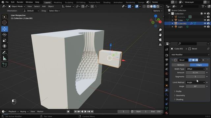Viewport: 211px width, 118px height.
Task: Remove the Bevel modifier with X
Action: coord(203,60)
